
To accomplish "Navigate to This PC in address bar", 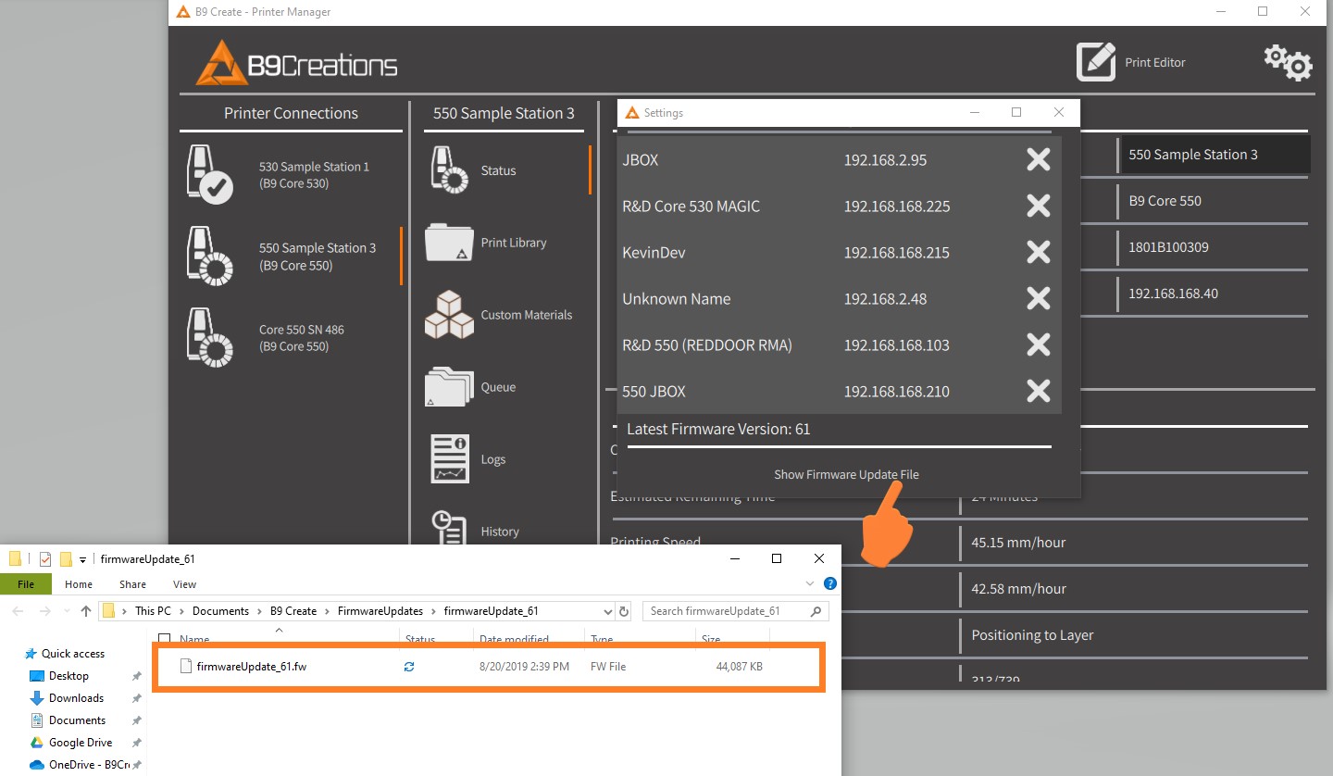I will pyautogui.click(x=153, y=611).
